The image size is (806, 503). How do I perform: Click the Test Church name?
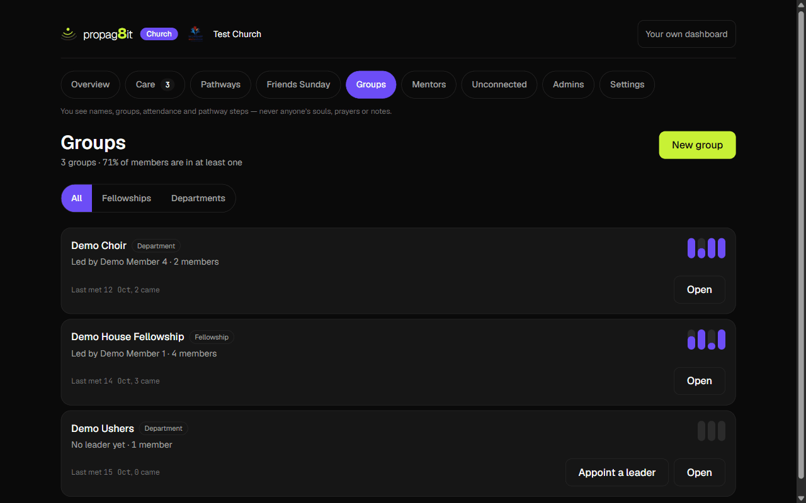237,34
